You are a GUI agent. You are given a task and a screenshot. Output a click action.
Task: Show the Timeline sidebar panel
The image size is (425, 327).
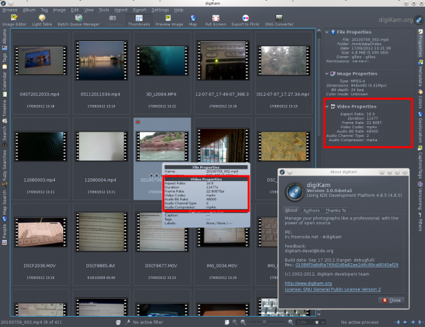(x=5, y=111)
